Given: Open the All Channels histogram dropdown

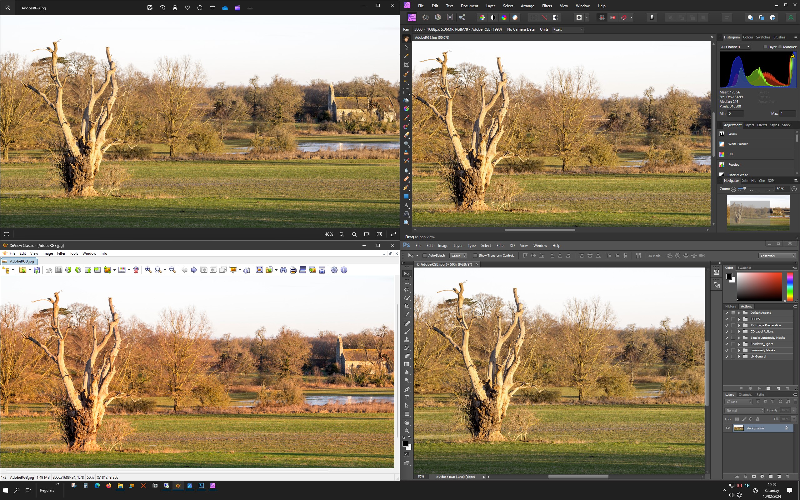Looking at the screenshot, I should coord(735,47).
